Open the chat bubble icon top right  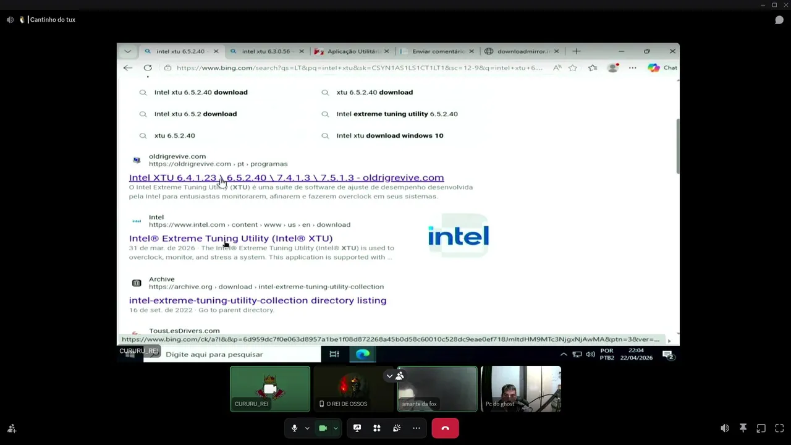pos(779,20)
